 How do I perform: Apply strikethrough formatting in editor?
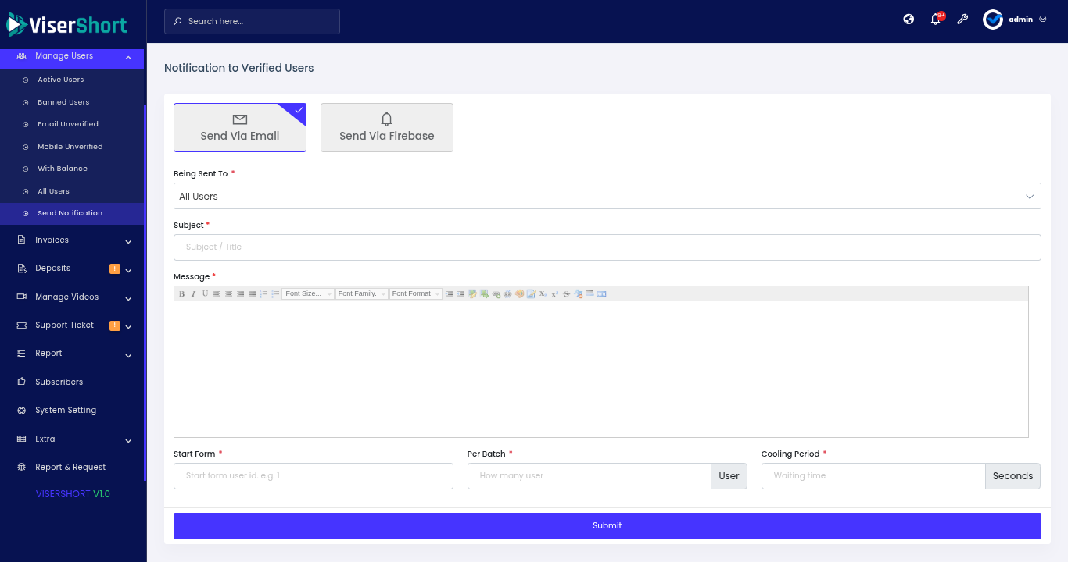click(x=566, y=294)
